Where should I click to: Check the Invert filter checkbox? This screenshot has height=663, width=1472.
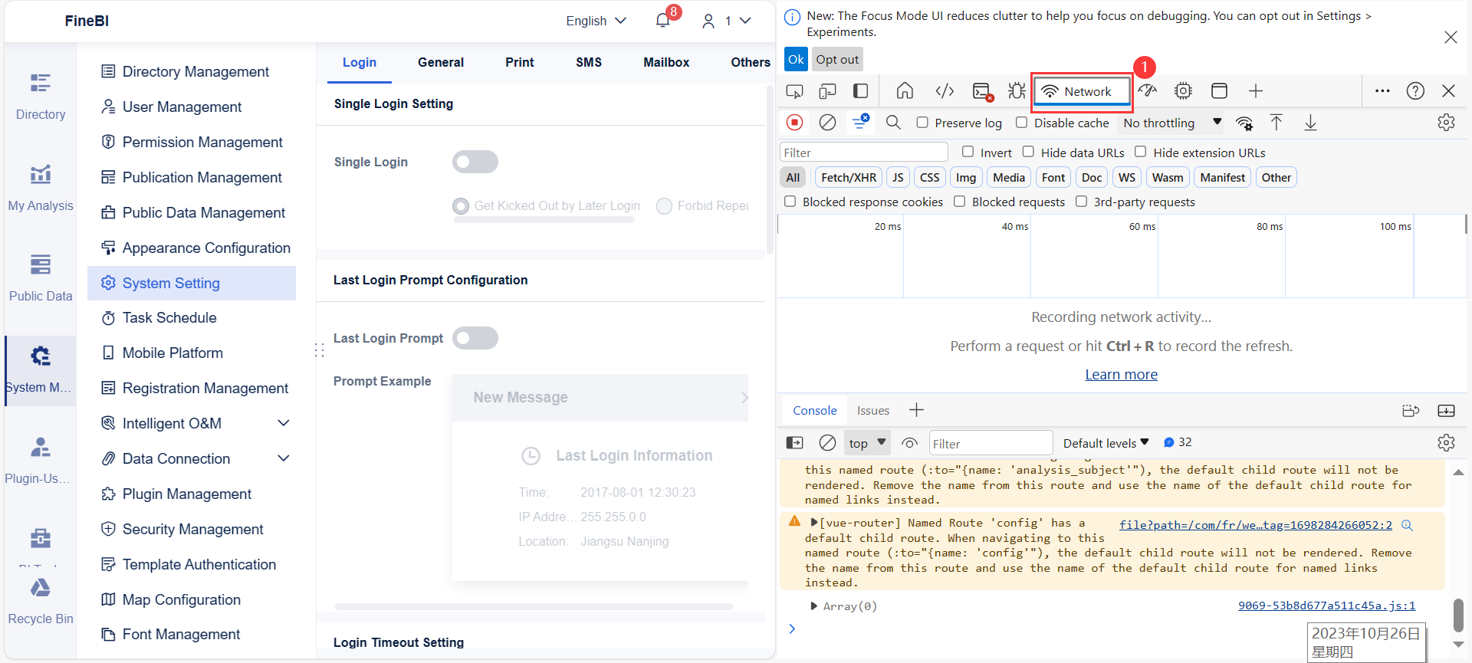(x=968, y=152)
